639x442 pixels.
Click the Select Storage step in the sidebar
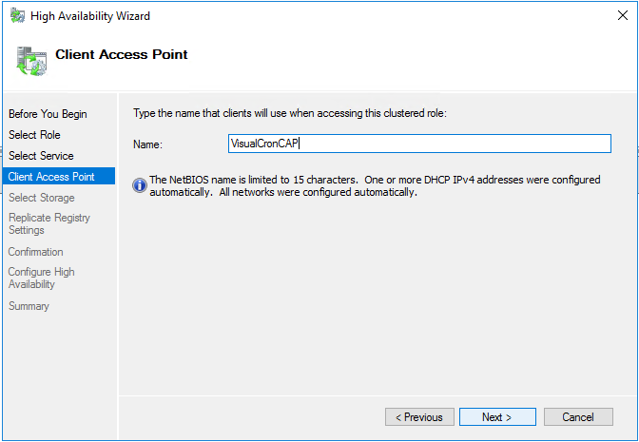[x=41, y=198]
